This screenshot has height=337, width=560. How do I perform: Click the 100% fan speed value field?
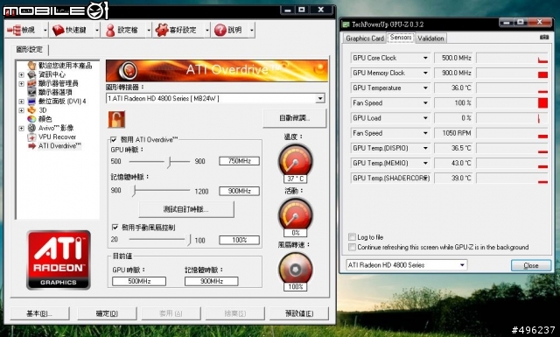239,240
